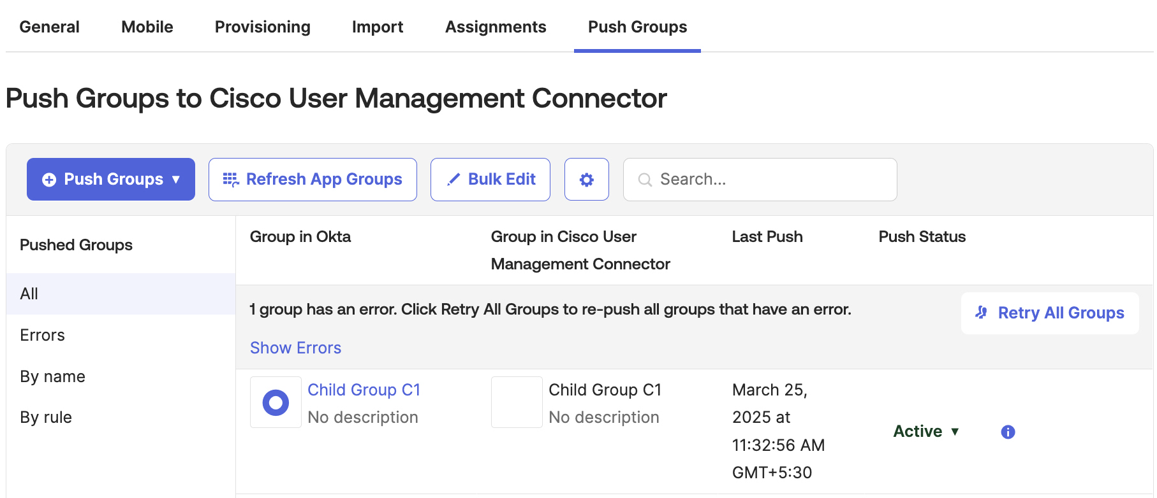Focus the Search input field
Screen dimensions: 1157x498
tap(760, 180)
